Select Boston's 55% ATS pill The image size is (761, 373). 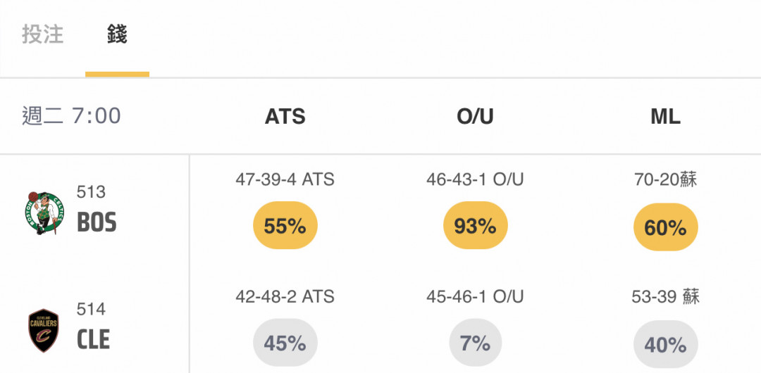click(285, 225)
